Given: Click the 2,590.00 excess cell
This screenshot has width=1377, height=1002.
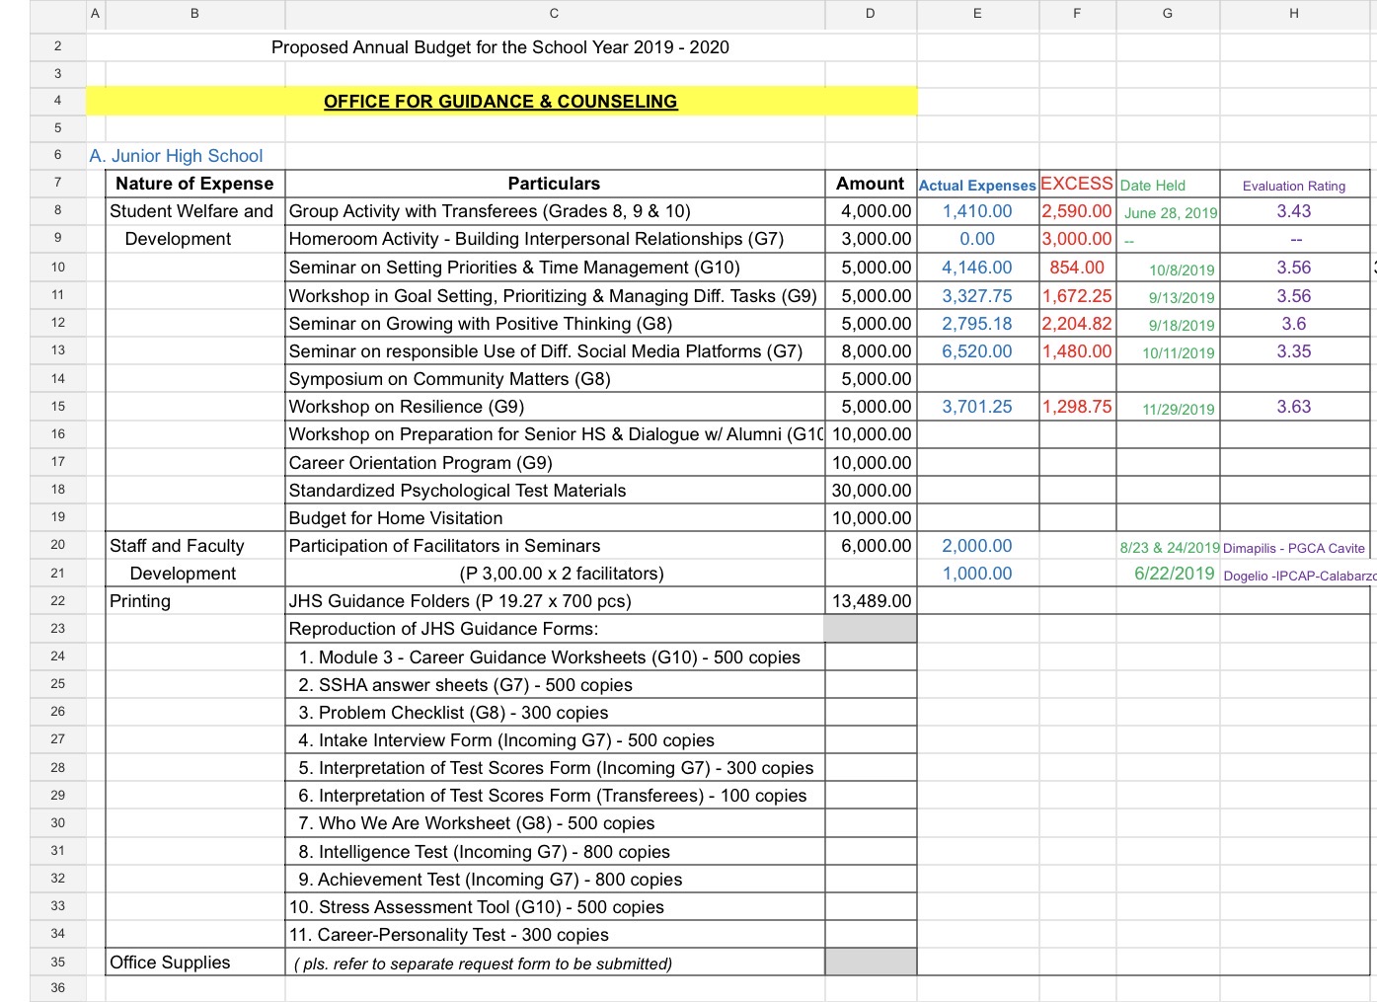Looking at the screenshot, I should [1077, 211].
